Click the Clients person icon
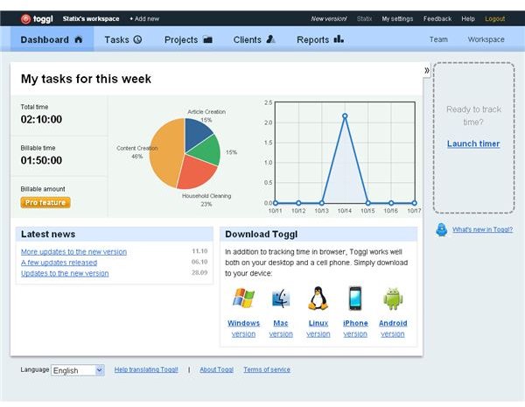 [x=271, y=39]
